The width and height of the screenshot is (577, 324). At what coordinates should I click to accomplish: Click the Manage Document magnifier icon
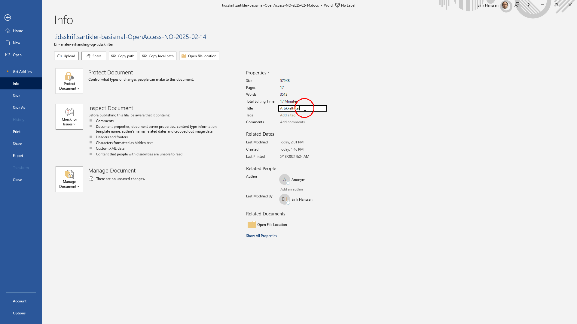pos(69,174)
